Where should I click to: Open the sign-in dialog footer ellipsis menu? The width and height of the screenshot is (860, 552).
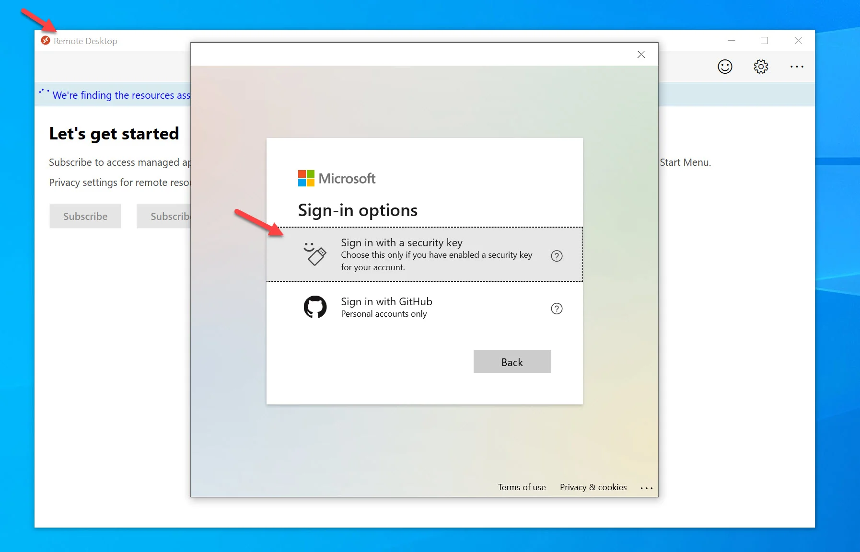click(646, 488)
